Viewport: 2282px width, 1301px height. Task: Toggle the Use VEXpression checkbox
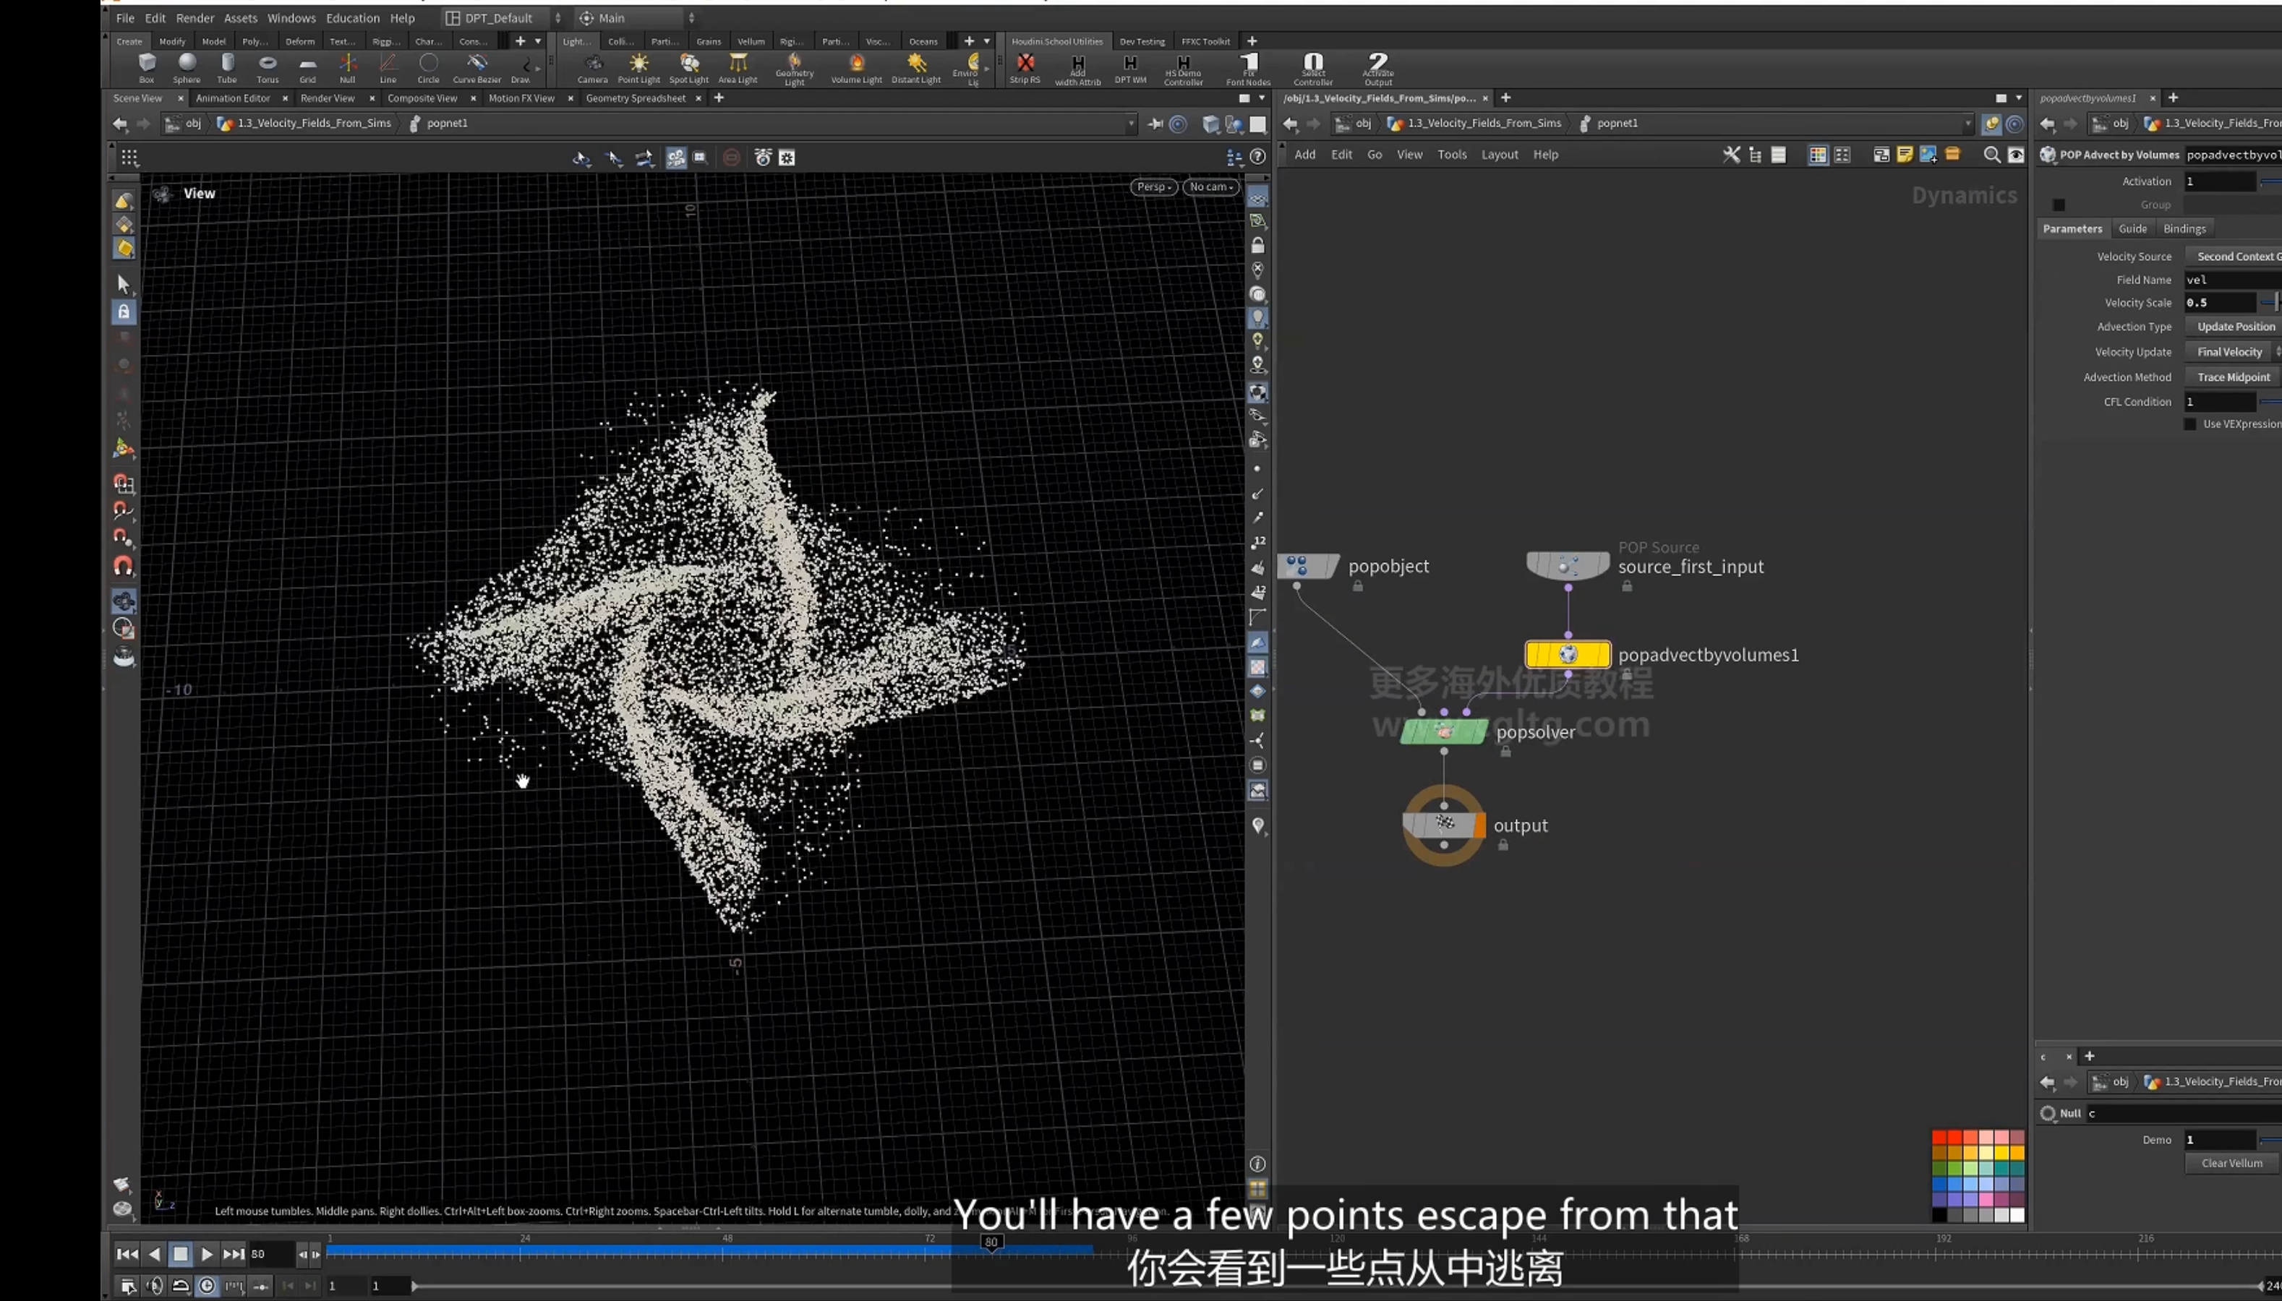tap(2190, 424)
